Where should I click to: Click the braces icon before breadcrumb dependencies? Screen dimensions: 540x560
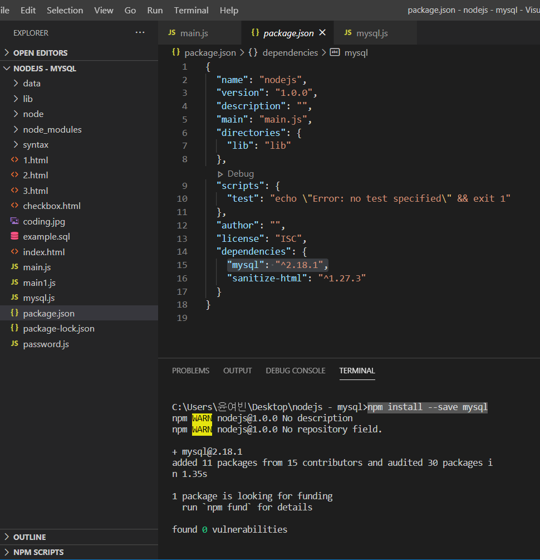pos(253,52)
